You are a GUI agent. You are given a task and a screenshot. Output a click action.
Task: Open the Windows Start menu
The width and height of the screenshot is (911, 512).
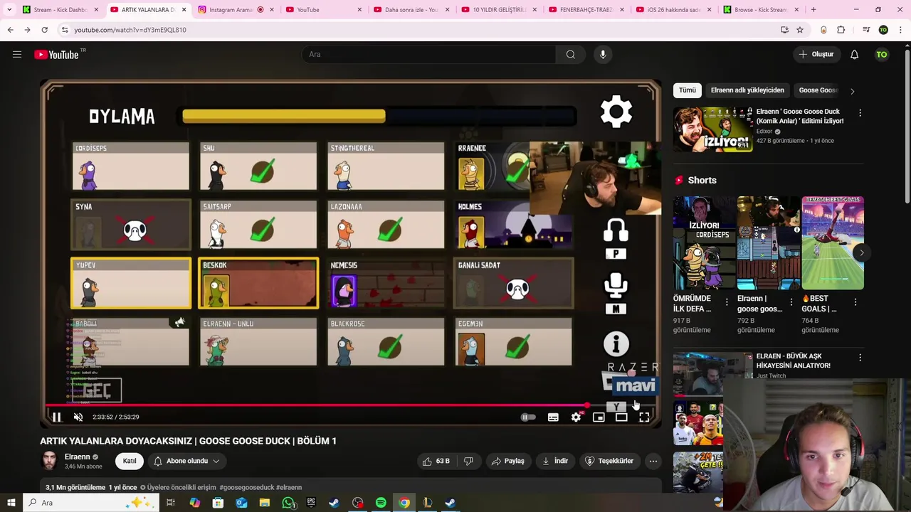[x=11, y=503]
